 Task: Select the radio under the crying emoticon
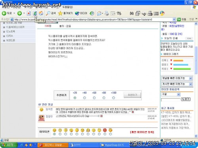point(88,134)
